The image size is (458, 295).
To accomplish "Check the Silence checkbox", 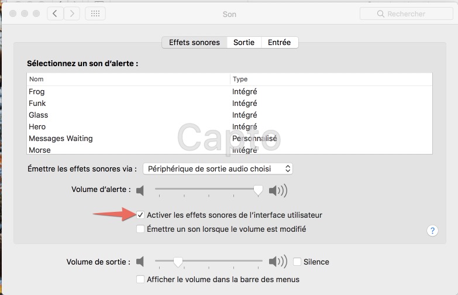I will click(297, 262).
